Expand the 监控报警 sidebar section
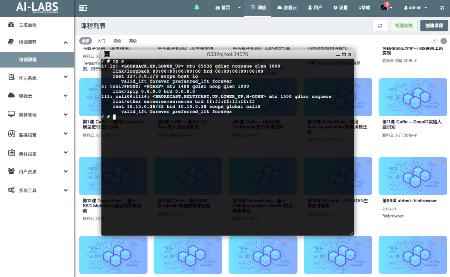Image resolution: width=450 pixels, height=277 pixels. click(37, 135)
